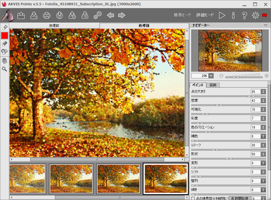The width and height of the screenshot is (271, 200).
Task: Adjust the 補色 stepper arrows
Action: [x=263, y=136]
